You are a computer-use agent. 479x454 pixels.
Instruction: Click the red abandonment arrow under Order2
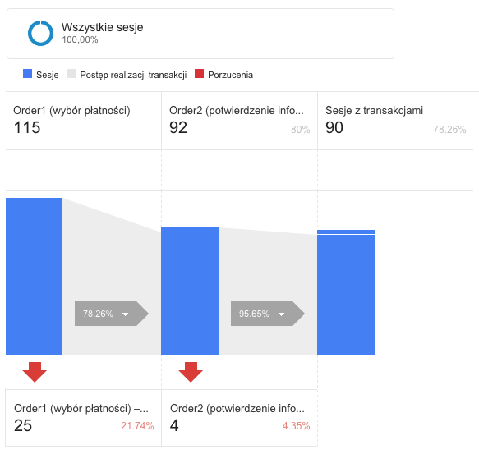[x=191, y=372]
